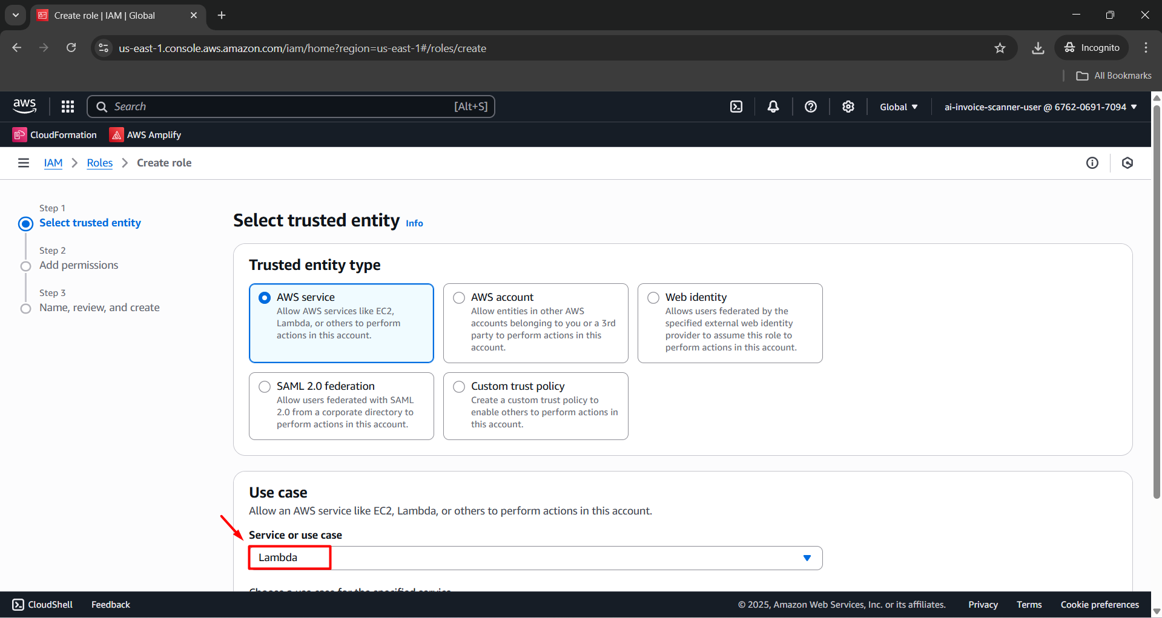Image resolution: width=1162 pixels, height=618 pixels.
Task: Expand the ai-invoice-scanner-user account menu
Action: pos(1039,107)
